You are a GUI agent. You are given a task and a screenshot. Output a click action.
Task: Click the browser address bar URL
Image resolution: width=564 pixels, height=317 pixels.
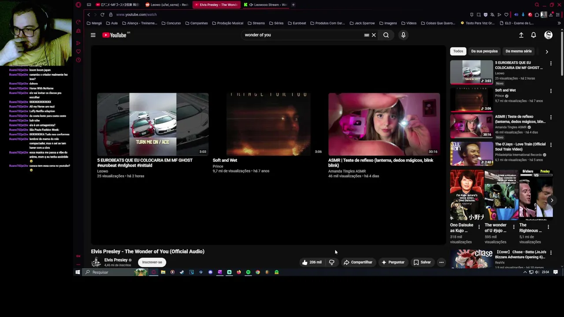point(137,15)
